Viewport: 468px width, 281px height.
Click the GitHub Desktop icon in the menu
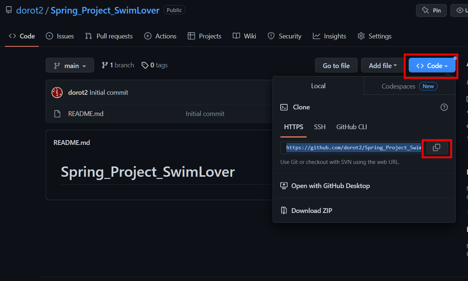pos(284,186)
